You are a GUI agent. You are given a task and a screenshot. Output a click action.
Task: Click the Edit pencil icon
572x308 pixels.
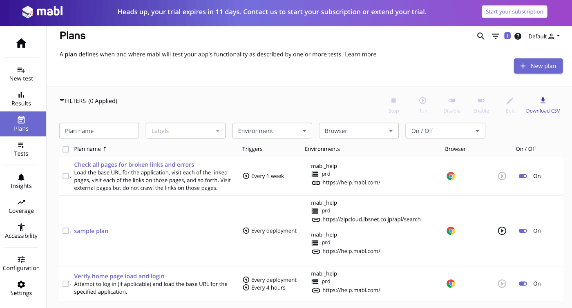click(510, 105)
